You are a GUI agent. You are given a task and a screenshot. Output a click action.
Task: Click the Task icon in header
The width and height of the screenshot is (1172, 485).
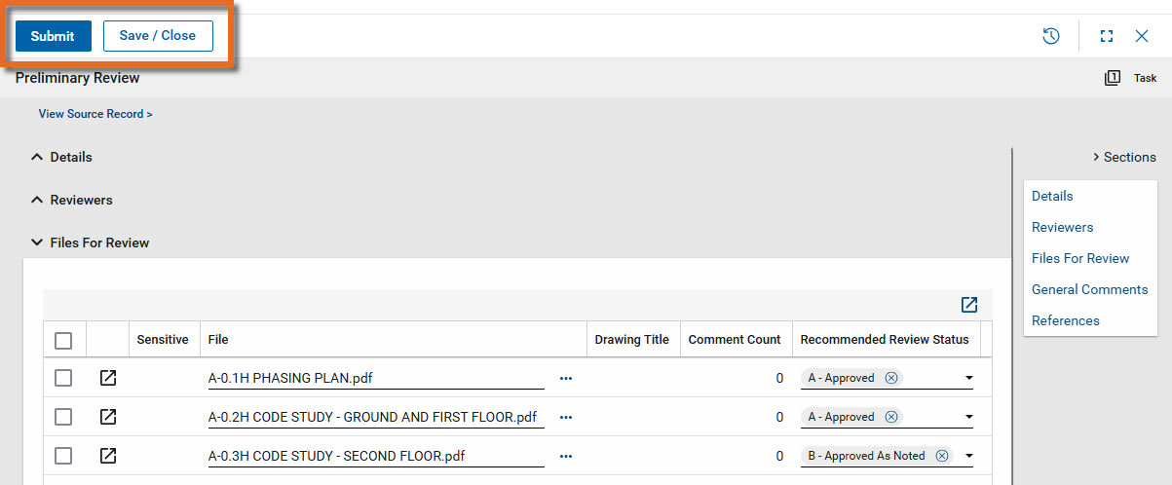(x=1113, y=78)
